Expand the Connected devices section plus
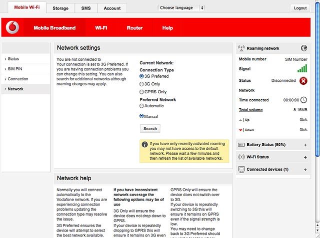 305,170
